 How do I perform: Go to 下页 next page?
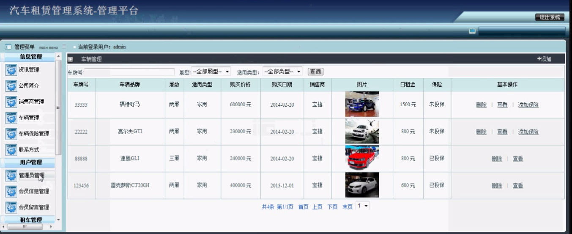tap(332, 207)
